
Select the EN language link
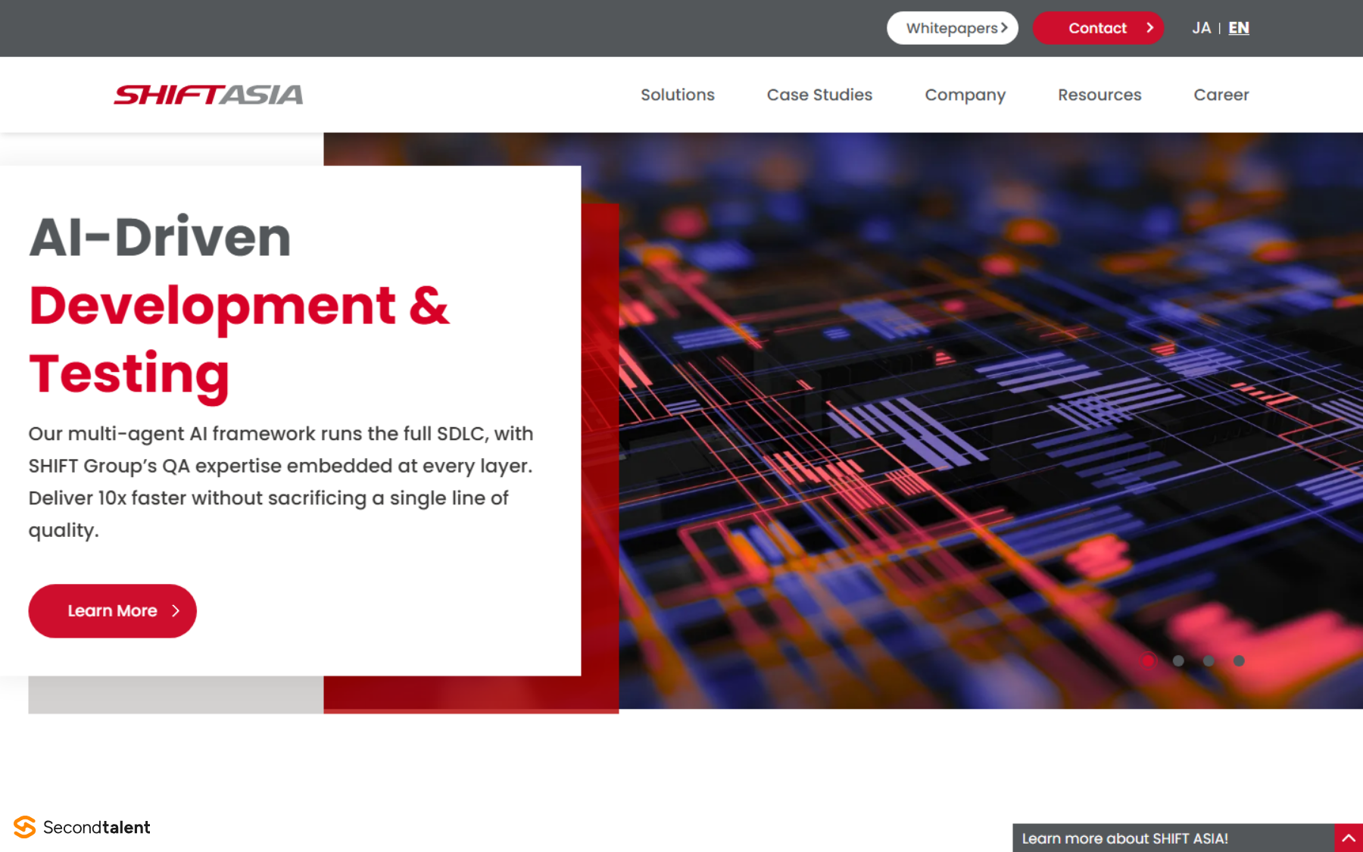click(1239, 28)
